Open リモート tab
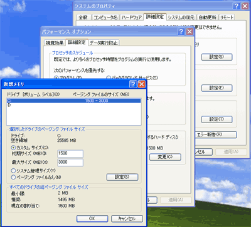This screenshot has height=227, width=251. (x=227, y=17)
